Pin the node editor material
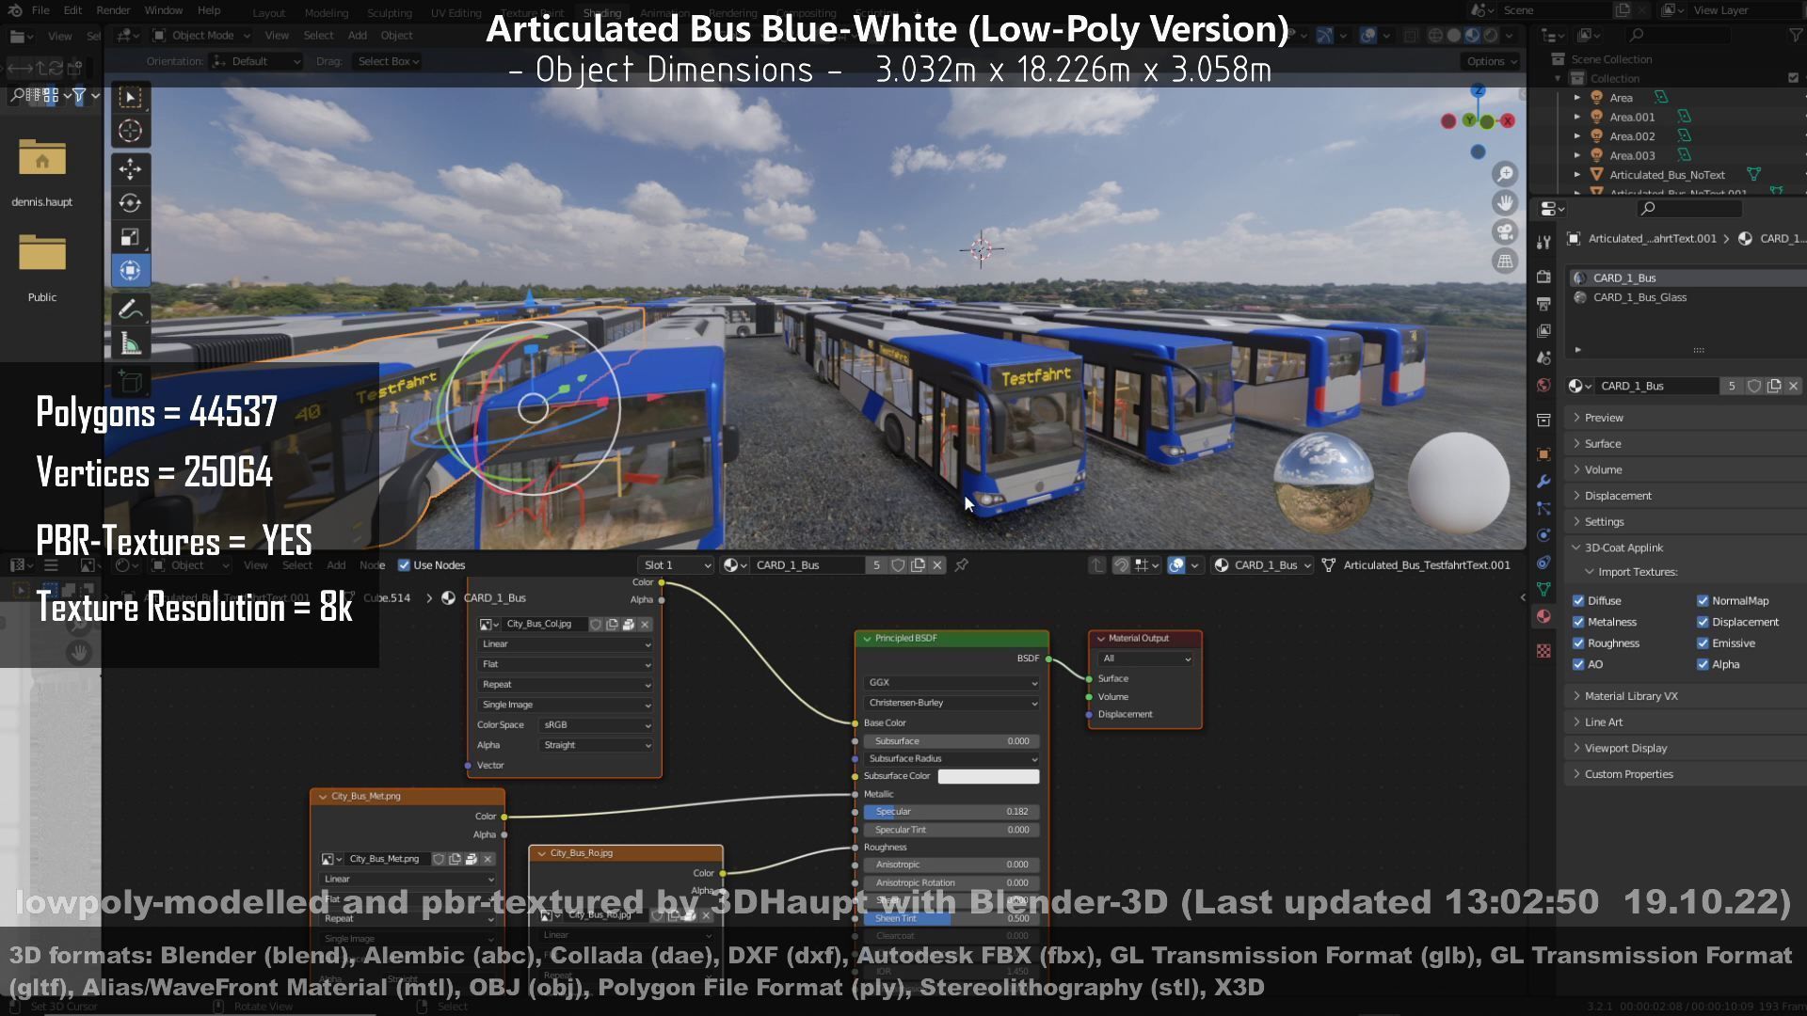Viewport: 1807px width, 1016px height. (x=961, y=565)
